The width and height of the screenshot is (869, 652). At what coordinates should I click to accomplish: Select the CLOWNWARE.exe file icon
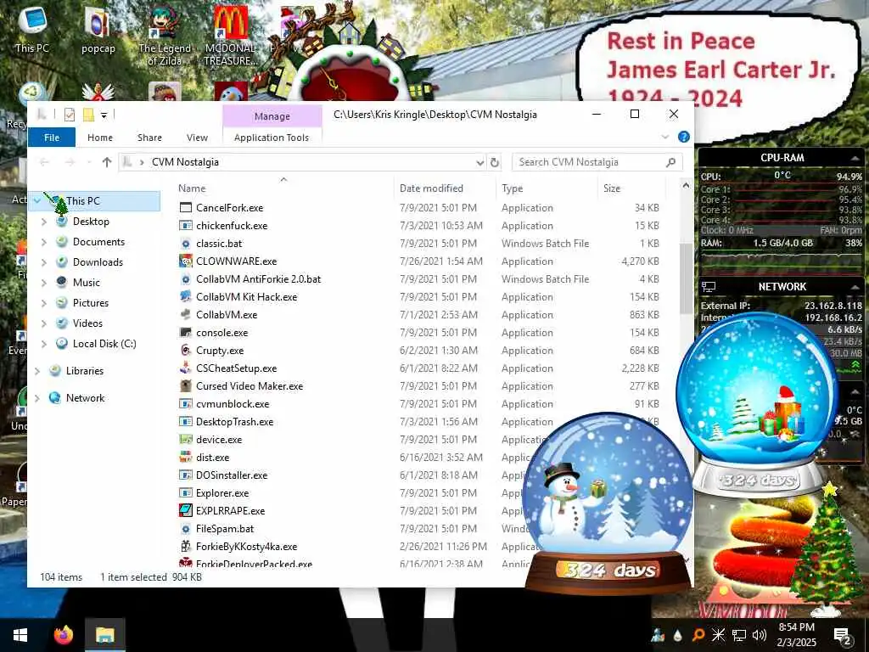pos(186,261)
